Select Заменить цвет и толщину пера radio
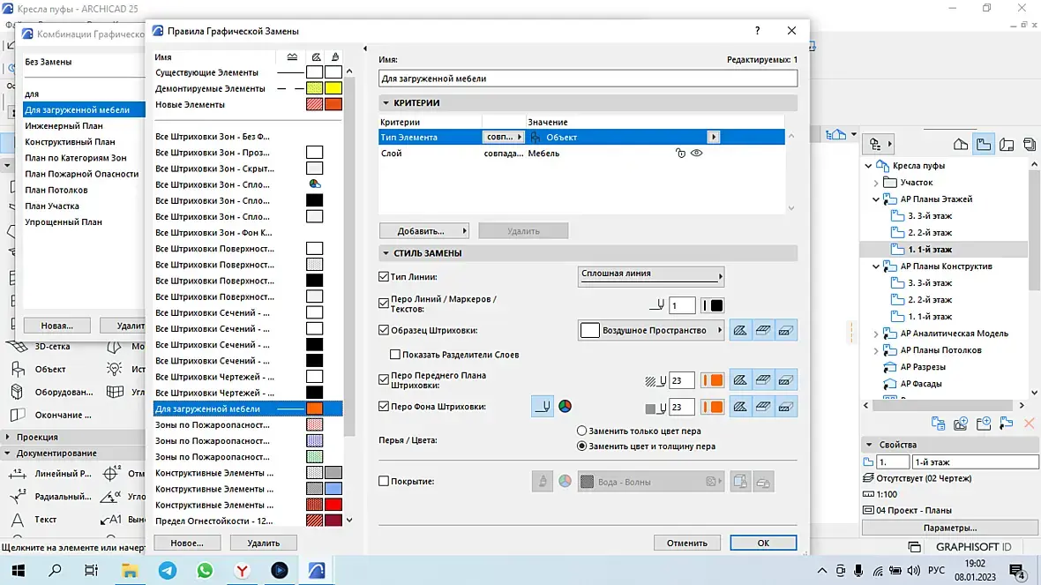 (581, 446)
